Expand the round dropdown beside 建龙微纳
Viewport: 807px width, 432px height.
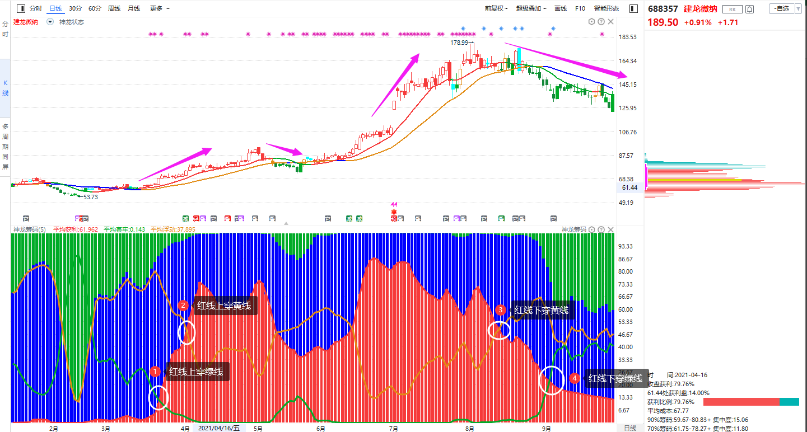point(50,22)
